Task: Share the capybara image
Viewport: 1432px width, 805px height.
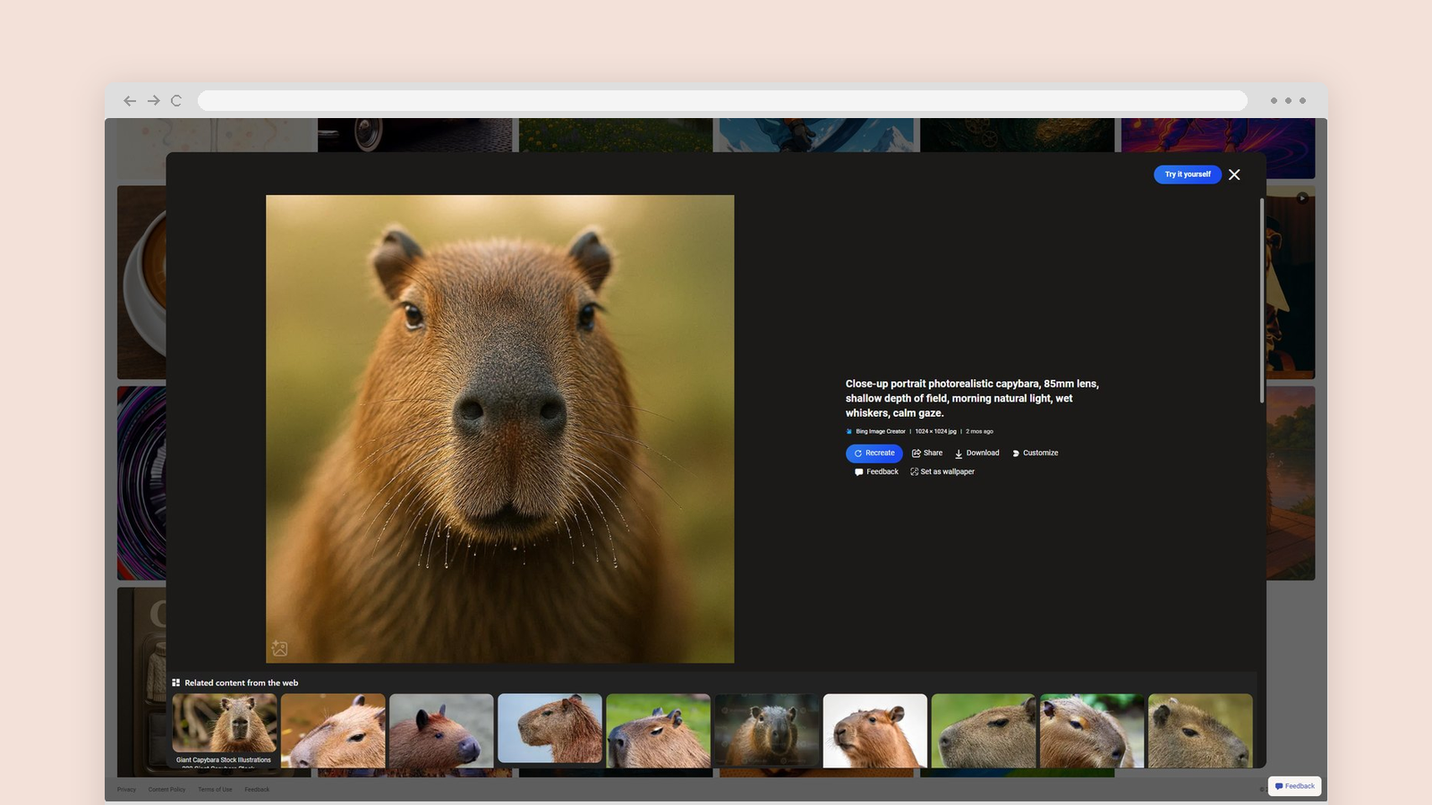Action: 927,453
